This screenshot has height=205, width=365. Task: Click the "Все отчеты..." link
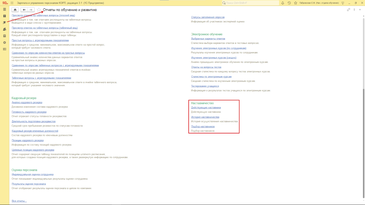19,201
